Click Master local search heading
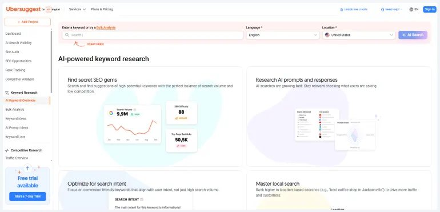Image resolution: width=440 pixels, height=212 pixels. click(278, 183)
